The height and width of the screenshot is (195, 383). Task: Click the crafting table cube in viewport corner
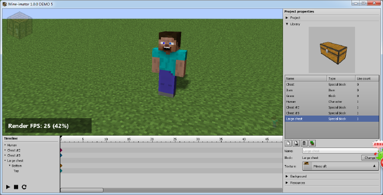coord(20,25)
